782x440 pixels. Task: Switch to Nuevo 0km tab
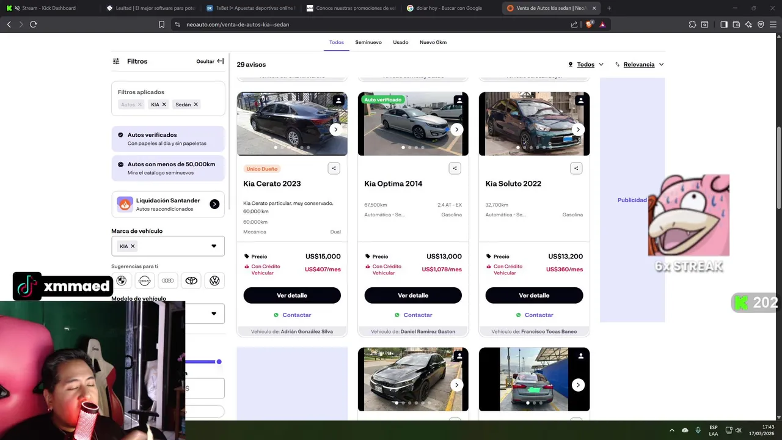click(x=433, y=42)
